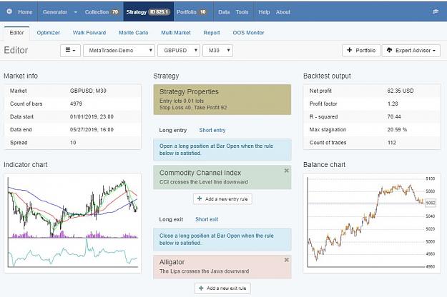Select the Editor tab
This screenshot has width=447, height=297.
(16, 33)
